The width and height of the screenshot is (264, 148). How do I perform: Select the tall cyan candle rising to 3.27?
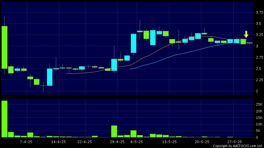[x=134, y=43]
